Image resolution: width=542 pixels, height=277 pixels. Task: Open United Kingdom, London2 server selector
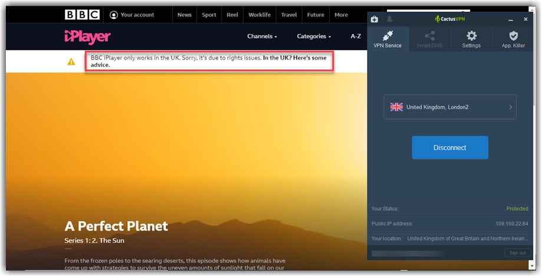click(450, 107)
